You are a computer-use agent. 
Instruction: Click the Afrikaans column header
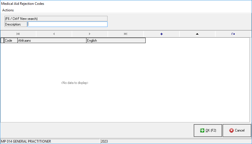pyautogui.click(x=51, y=41)
